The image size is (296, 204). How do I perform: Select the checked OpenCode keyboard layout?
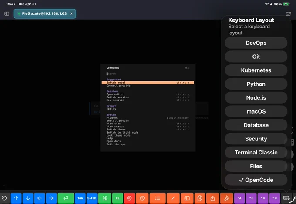[x=256, y=180]
